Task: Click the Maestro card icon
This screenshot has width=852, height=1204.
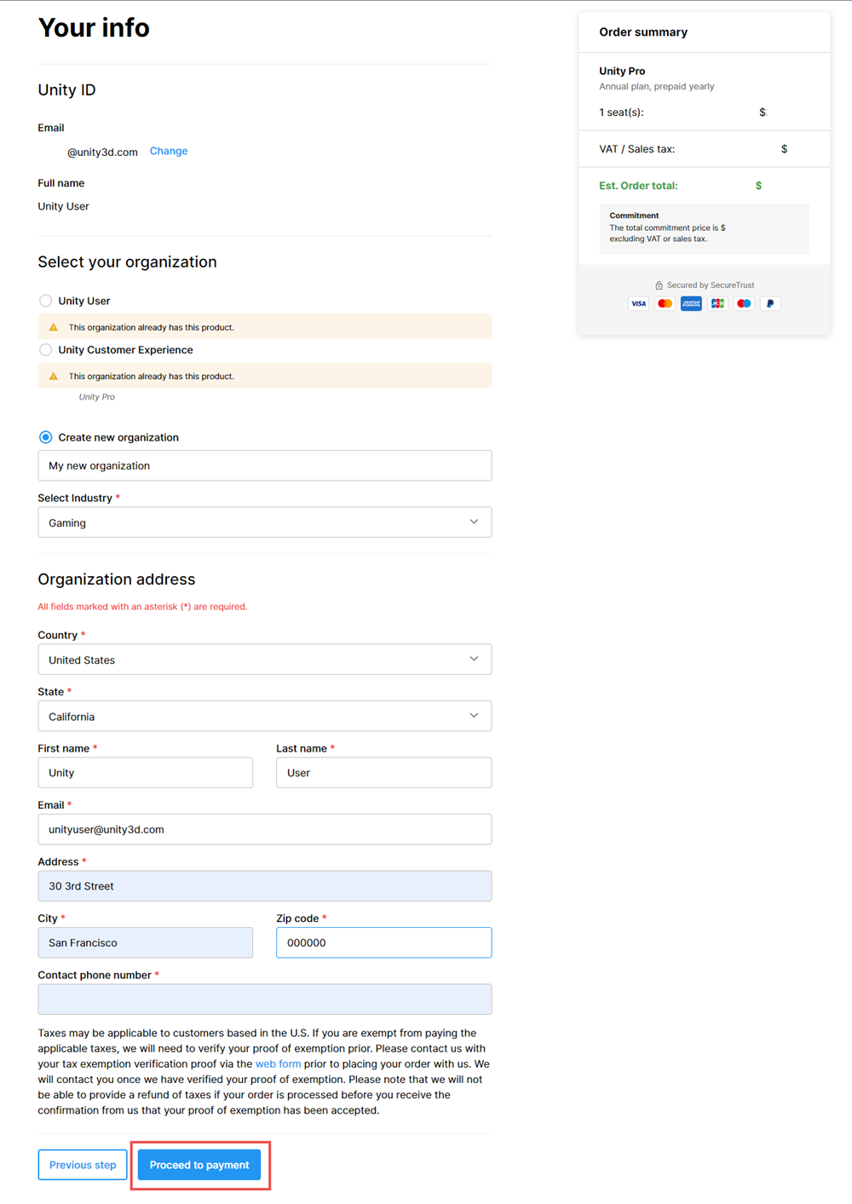Action: point(744,303)
